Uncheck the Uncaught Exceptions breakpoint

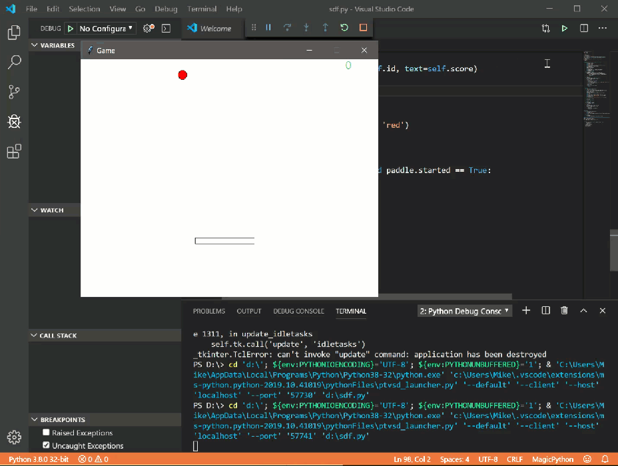[x=47, y=445]
